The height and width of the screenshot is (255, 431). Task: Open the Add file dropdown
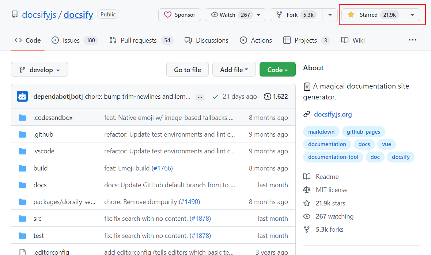click(x=234, y=70)
